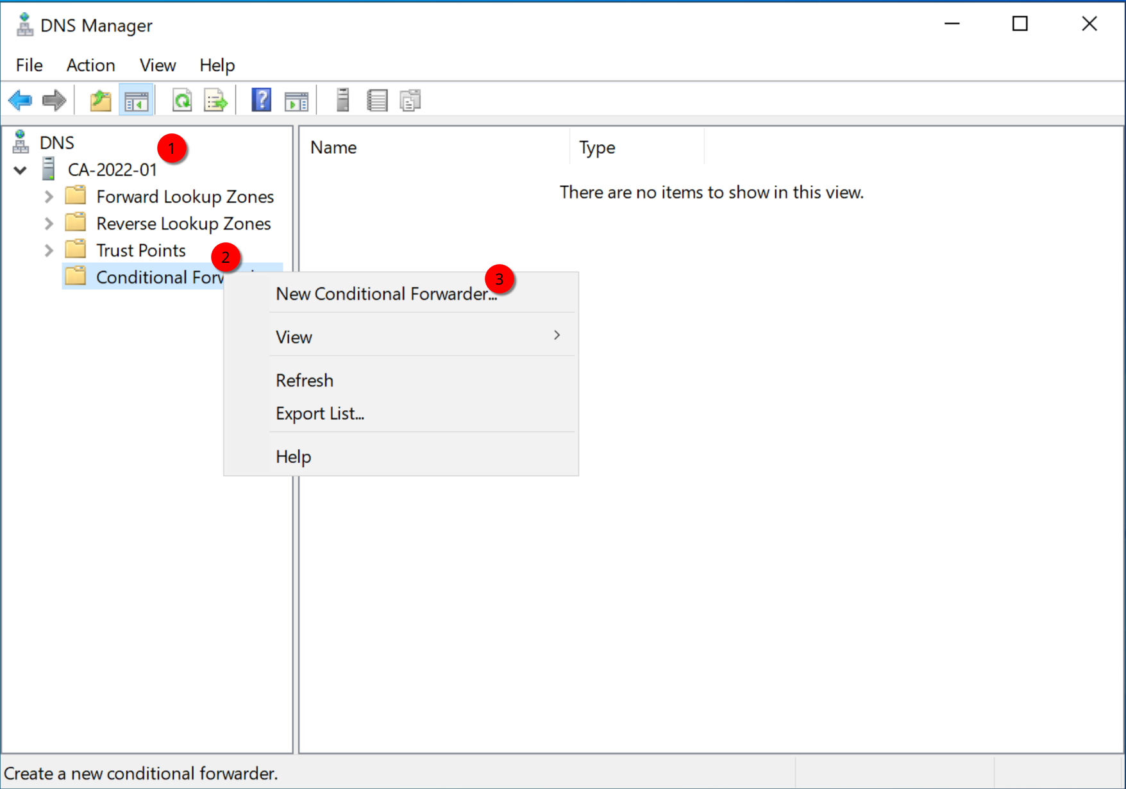The image size is (1126, 789).
Task: Choose New Conditional Forwarder from context menu
Action: pos(386,294)
